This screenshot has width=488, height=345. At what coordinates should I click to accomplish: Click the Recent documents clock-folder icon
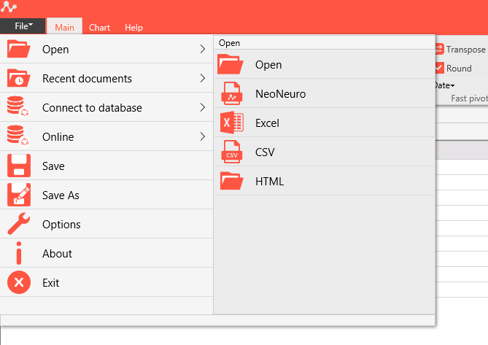(x=19, y=78)
